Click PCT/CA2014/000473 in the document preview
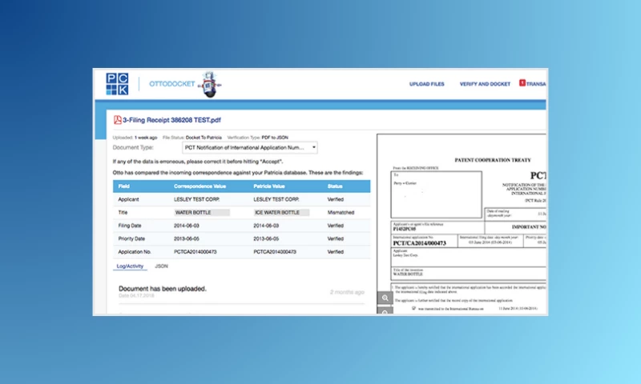Screen dimensions: 641x384 click(x=419, y=243)
